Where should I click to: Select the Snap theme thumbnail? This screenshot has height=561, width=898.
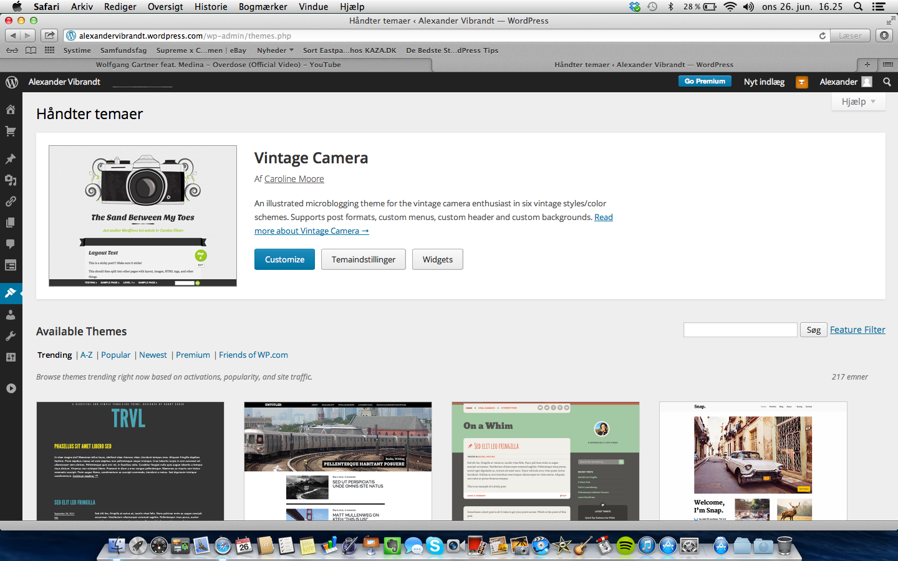(x=753, y=461)
